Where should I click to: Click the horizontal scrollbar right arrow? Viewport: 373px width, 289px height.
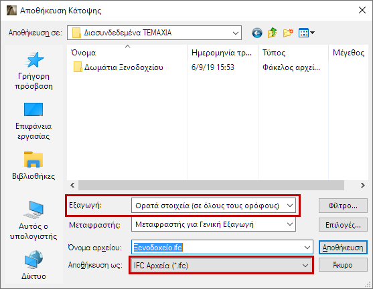click(x=362, y=185)
